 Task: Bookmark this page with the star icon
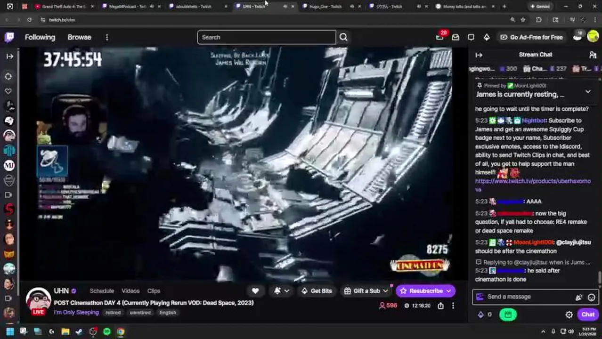[523, 20]
